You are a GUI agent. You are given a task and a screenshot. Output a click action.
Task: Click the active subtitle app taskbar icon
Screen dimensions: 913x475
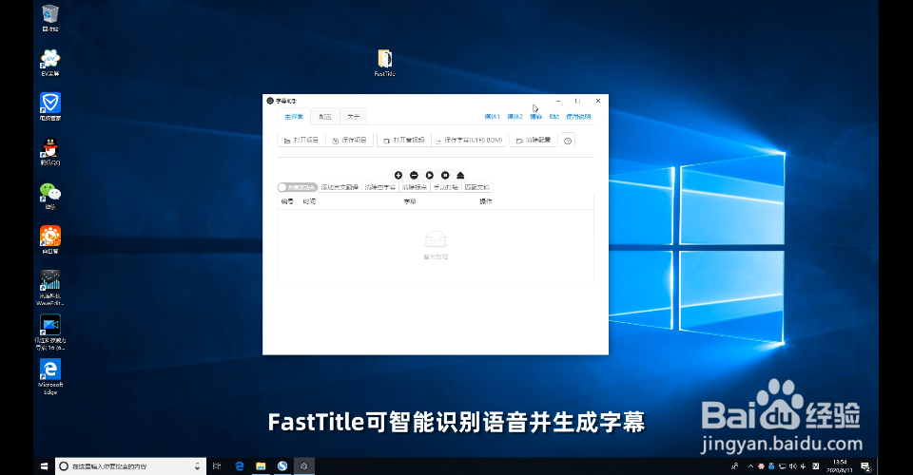304,466
